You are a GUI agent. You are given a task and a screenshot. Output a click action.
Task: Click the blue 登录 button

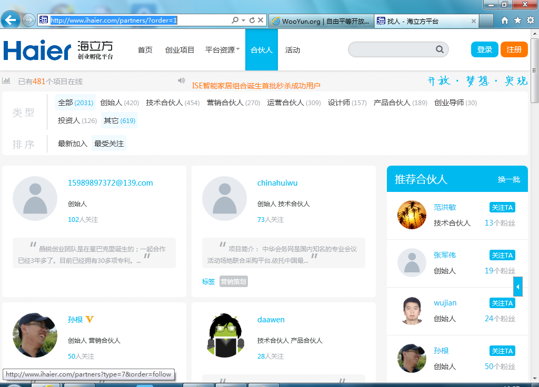tap(485, 49)
